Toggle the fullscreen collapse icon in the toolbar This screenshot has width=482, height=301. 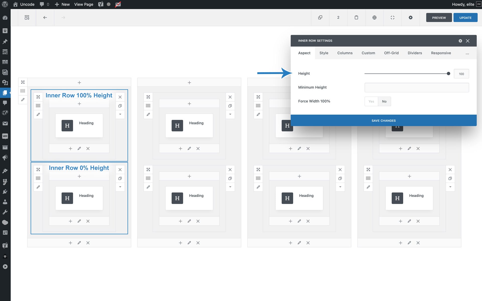tap(392, 18)
